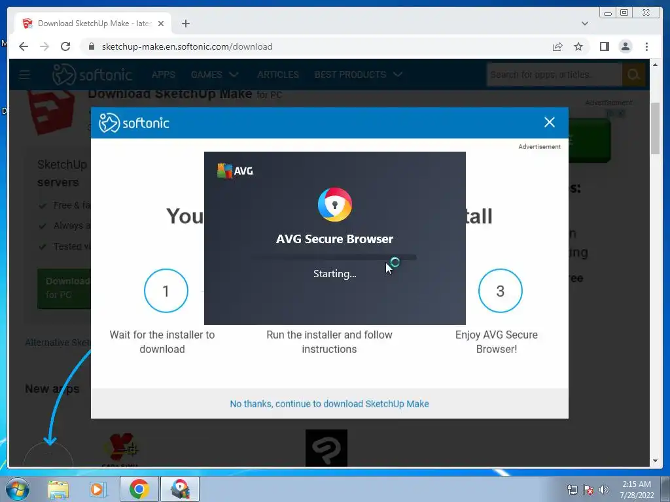Open the Windows Start button
The width and height of the screenshot is (670, 502).
tap(18, 489)
